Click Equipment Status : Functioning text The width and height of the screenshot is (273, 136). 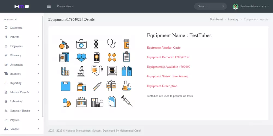point(168,76)
